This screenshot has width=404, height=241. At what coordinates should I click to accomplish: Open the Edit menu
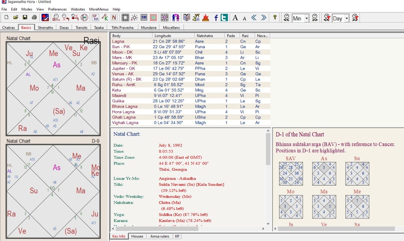pos(14,9)
